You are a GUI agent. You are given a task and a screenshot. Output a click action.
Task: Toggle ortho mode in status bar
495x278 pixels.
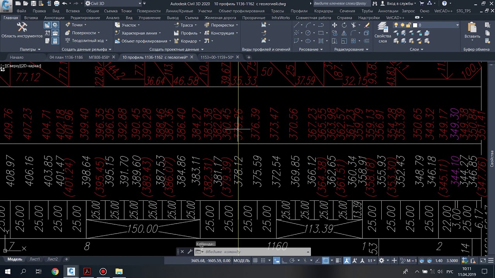click(284, 261)
